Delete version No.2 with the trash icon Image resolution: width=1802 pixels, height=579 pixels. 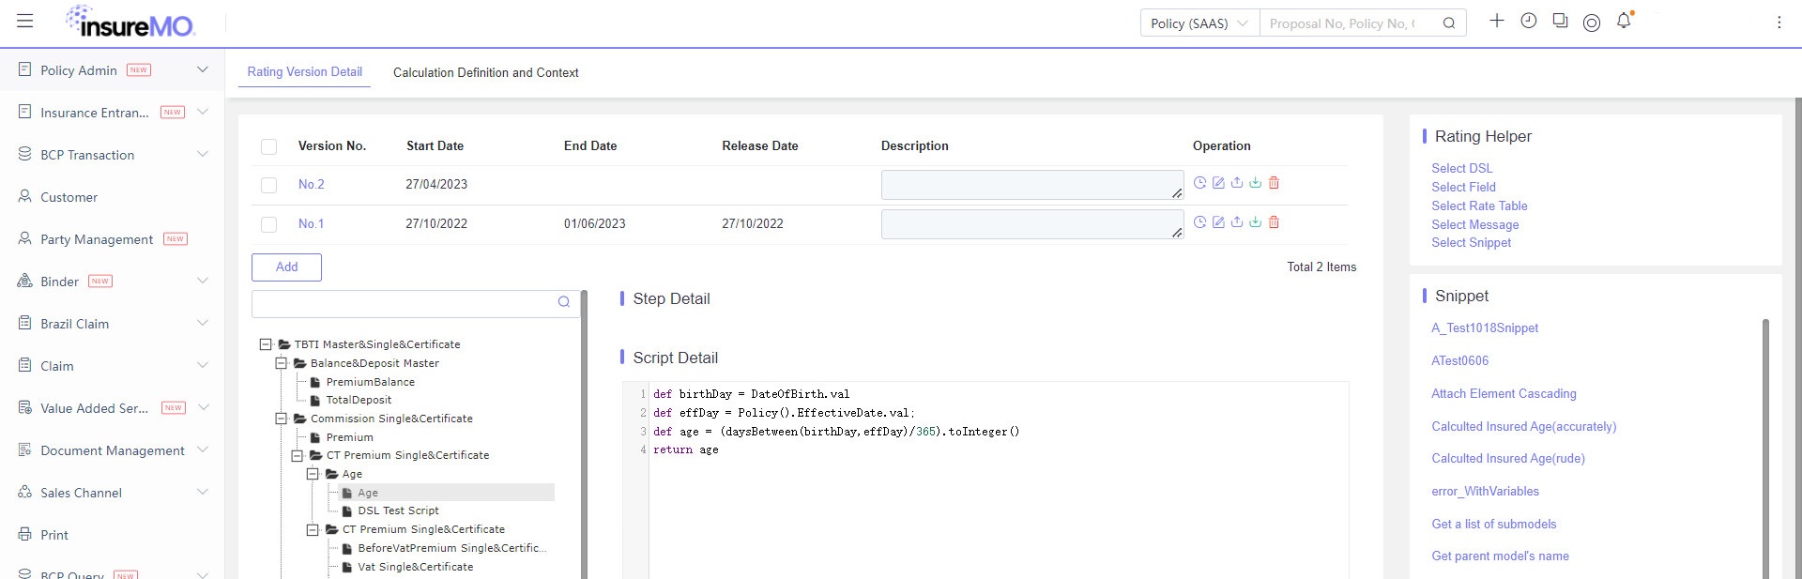(x=1274, y=183)
